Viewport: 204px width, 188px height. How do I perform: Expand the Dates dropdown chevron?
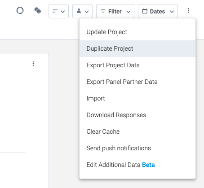(172, 12)
